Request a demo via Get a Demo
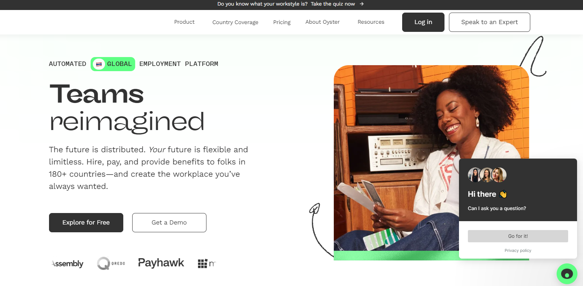 [169, 223]
